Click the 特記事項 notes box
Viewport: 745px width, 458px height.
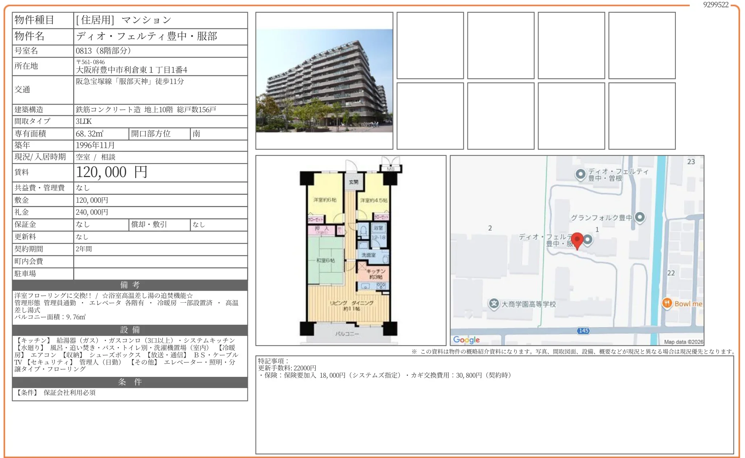(x=494, y=405)
